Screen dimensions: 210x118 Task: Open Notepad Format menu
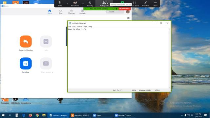(x=79, y=27)
